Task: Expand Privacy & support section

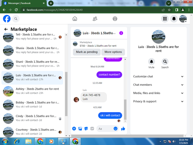Action: (158, 101)
